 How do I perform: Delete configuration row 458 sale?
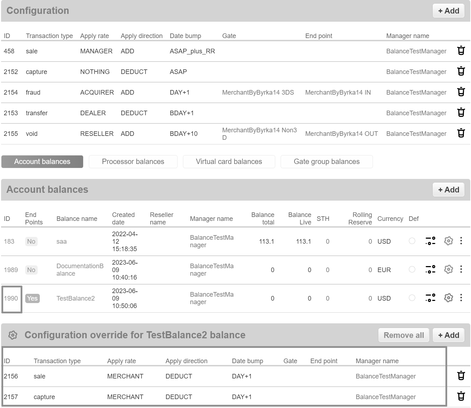[461, 51]
